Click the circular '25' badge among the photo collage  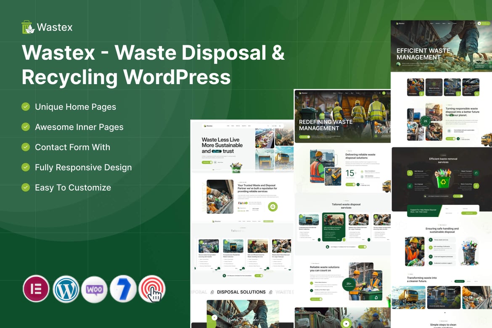coord(425,121)
